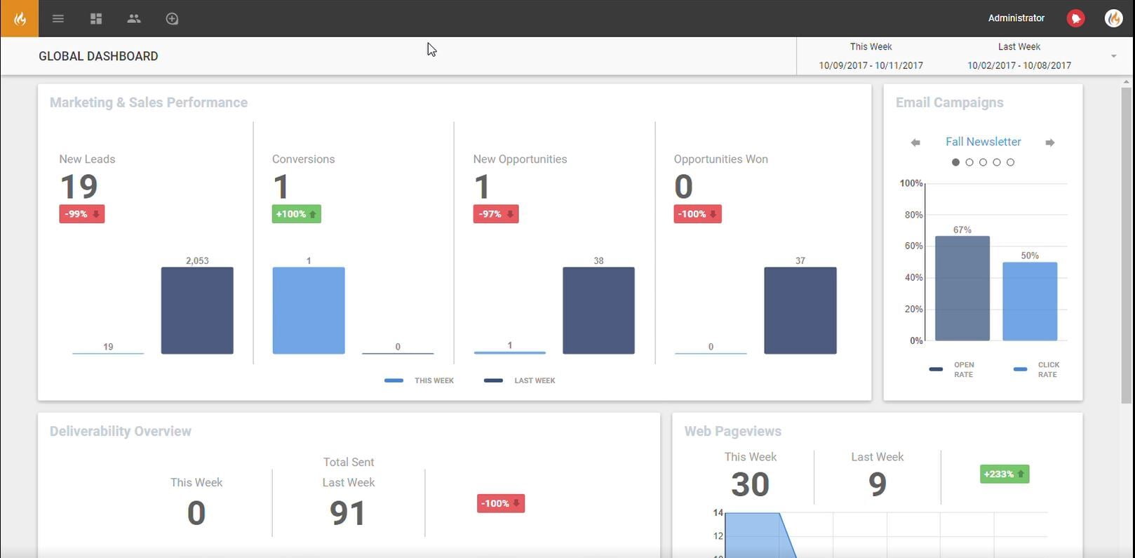Click the add new plus-circle icon
1135x558 pixels.
click(x=172, y=19)
